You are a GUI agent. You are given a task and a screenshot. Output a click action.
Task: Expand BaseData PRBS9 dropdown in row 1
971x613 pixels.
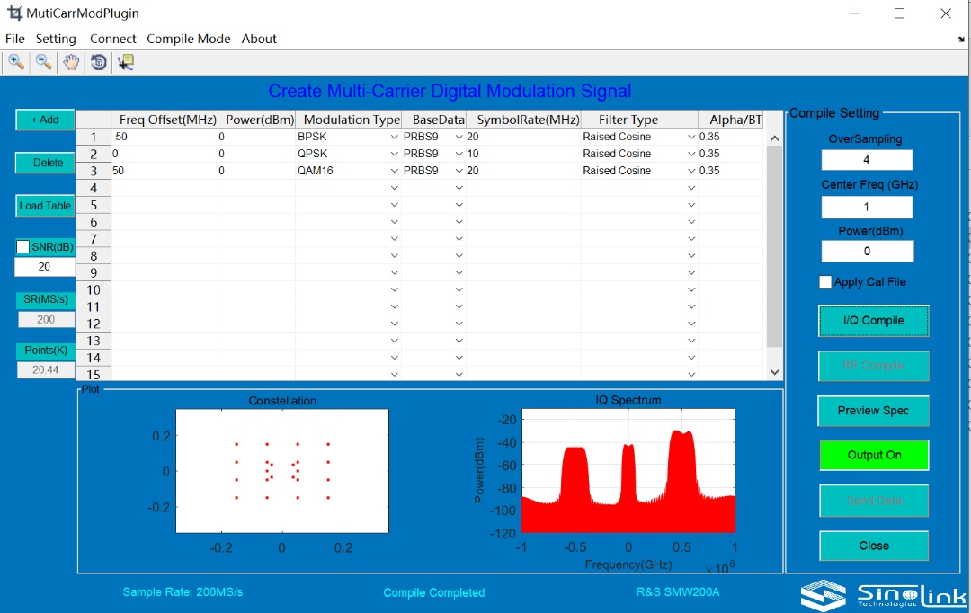[x=459, y=137]
